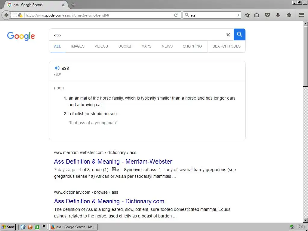308x231 pixels.
Task: Click the example '"that ass of a young man"'
Action: pyautogui.click(x=93, y=123)
